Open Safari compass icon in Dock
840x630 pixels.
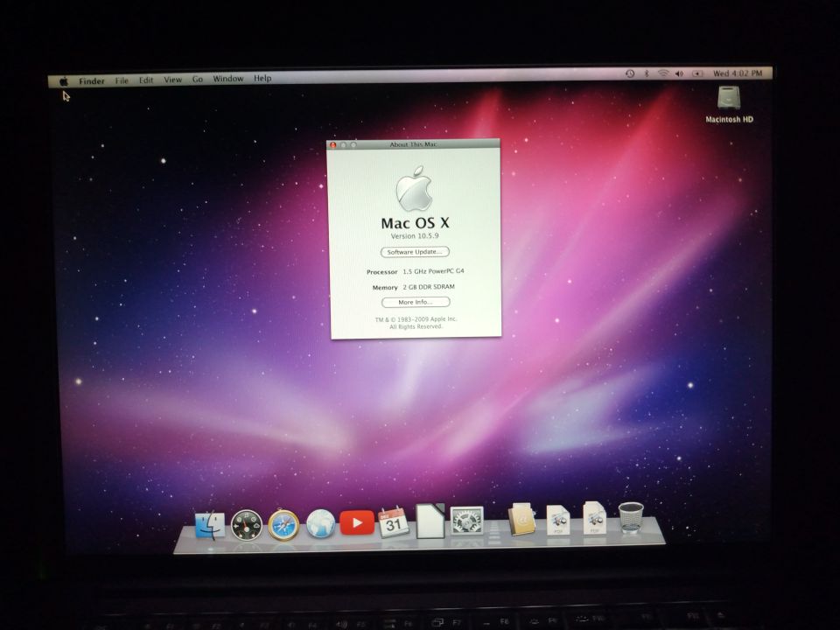(283, 525)
